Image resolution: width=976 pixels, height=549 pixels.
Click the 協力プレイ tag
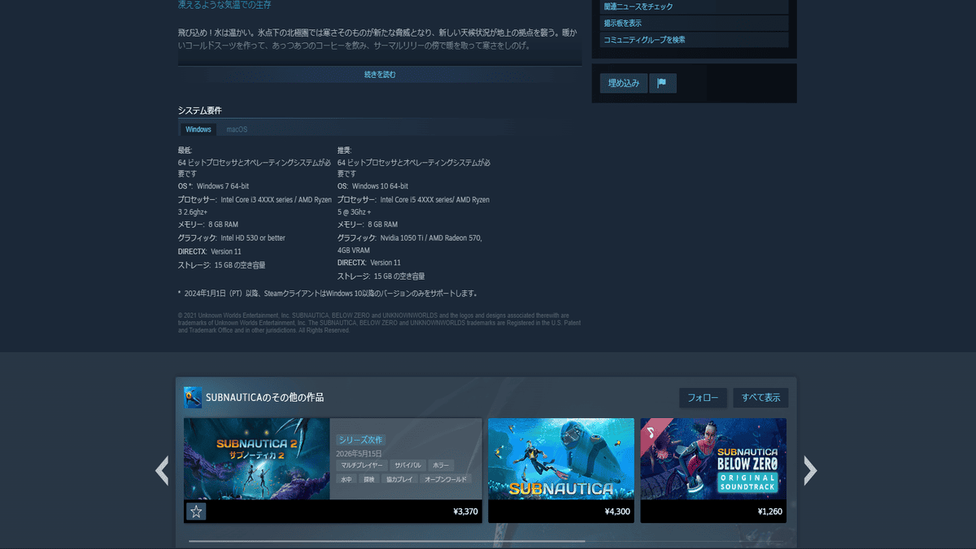point(400,479)
